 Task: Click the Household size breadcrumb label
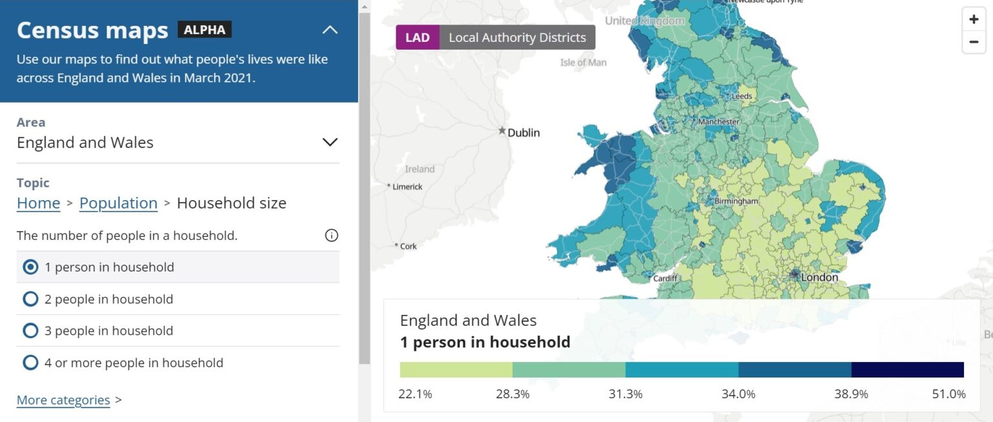click(231, 203)
